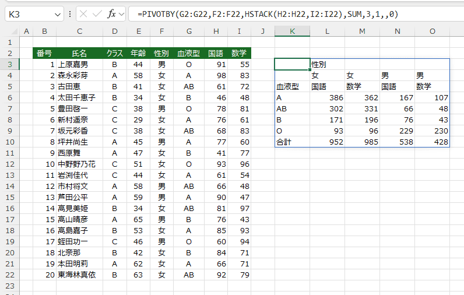Click 数学 score 97 for 高見美姫
The height and width of the screenshot is (295, 464).
[x=239, y=208]
